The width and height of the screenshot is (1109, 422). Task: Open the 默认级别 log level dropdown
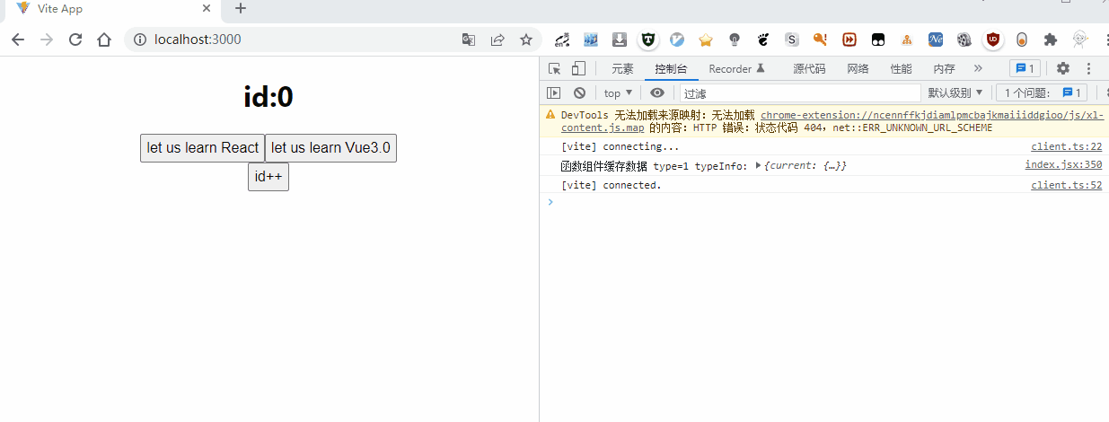pos(955,92)
